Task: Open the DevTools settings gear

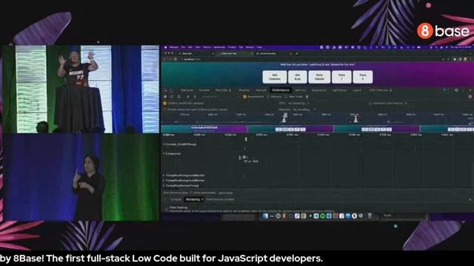Action: [x=456, y=90]
